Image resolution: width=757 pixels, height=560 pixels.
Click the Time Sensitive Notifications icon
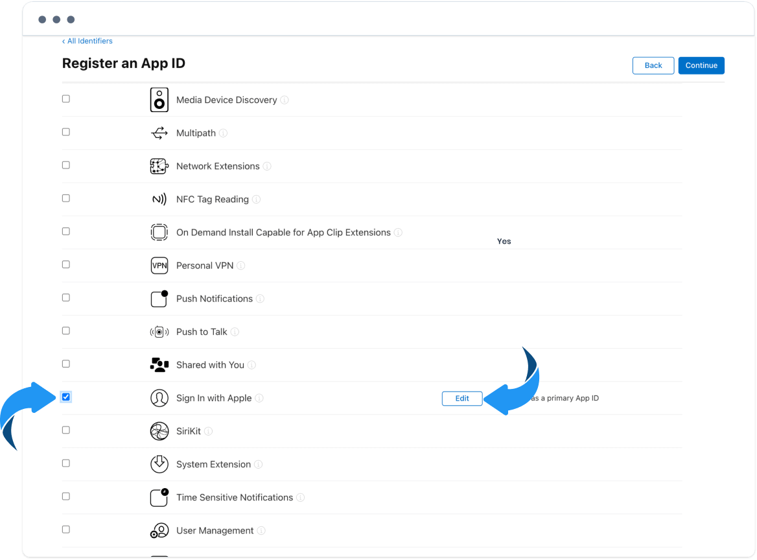159,497
